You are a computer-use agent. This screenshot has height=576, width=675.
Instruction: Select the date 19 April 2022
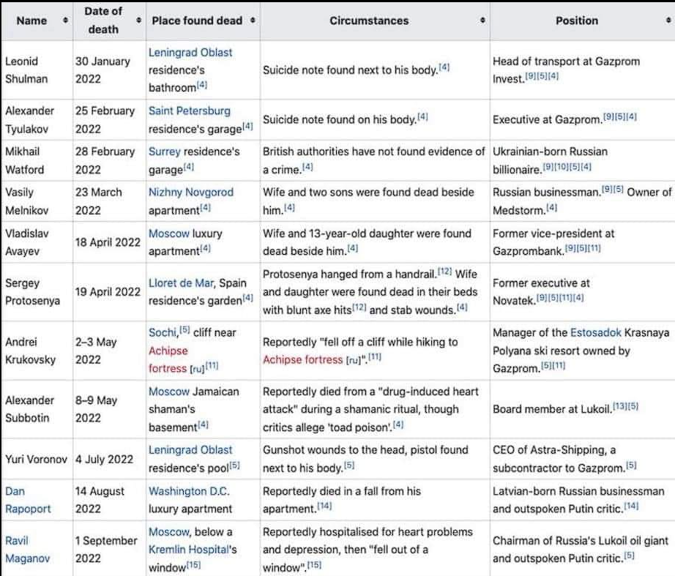pos(108,292)
